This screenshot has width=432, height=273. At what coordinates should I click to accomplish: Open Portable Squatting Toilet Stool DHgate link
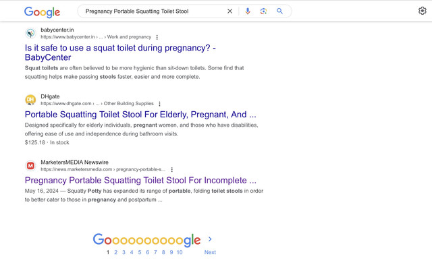(x=140, y=115)
